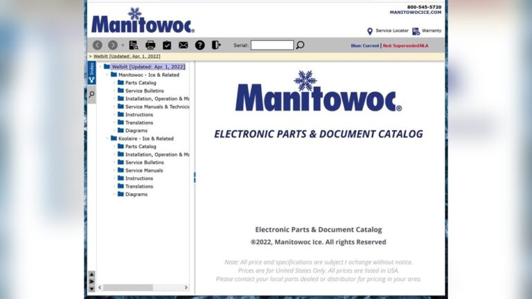Click the Blue: Current legend text
The height and width of the screenshot is (299, 532).
tap(365, 46)
